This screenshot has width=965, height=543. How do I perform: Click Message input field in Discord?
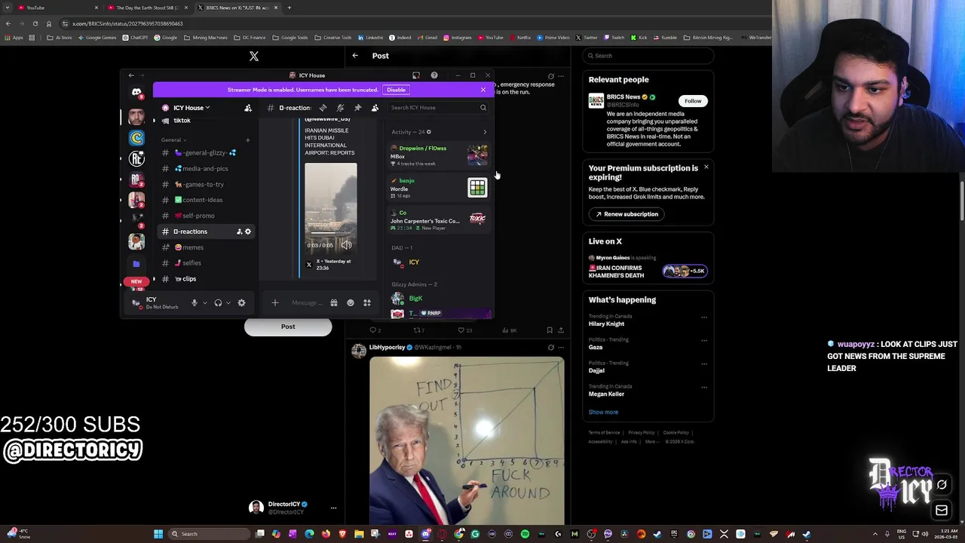(x=308, y=303)
